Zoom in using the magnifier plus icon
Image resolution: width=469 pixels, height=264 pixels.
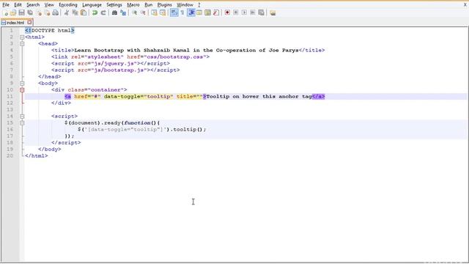point(135,13)
